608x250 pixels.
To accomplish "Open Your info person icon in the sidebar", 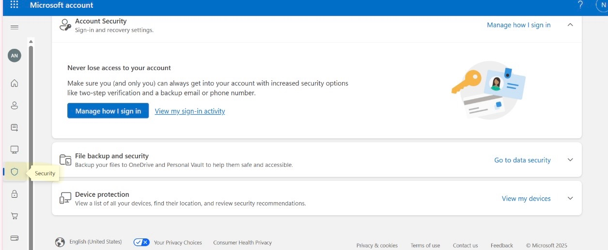I will pyautogui.click(x=15, y=105).
